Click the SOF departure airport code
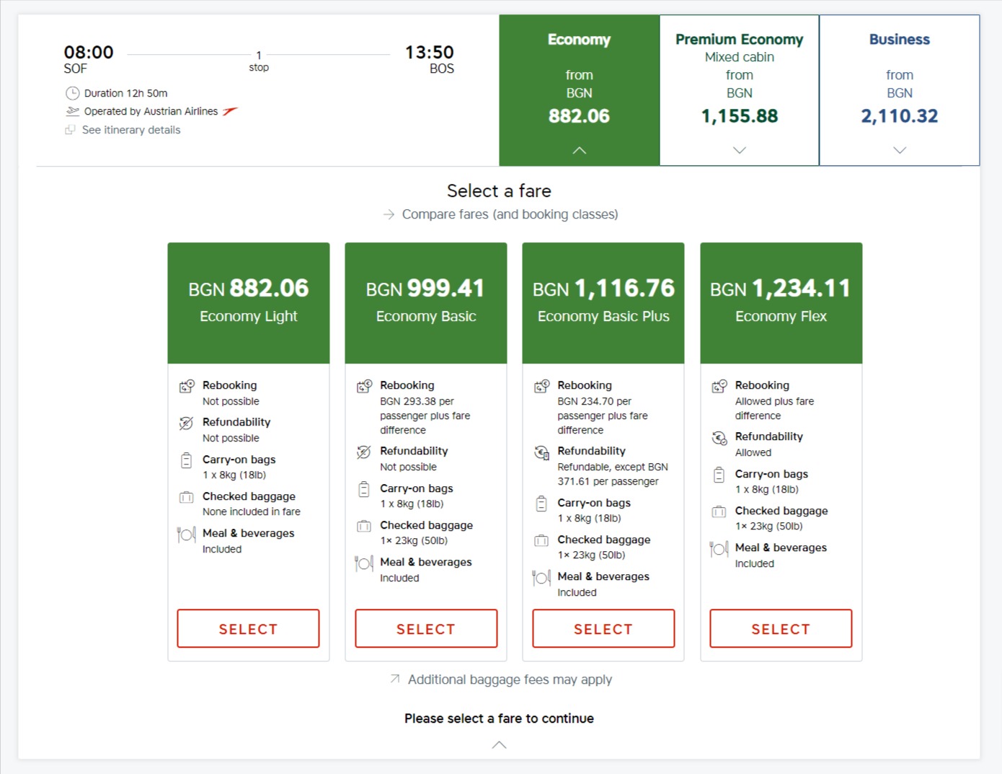This screenshot has height=774, width=1002. [x=75, y=69]
